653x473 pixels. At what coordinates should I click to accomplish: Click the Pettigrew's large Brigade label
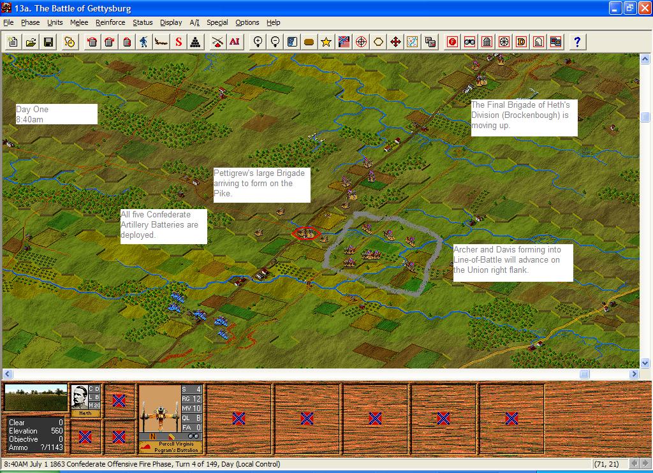(x=262, y=186)
